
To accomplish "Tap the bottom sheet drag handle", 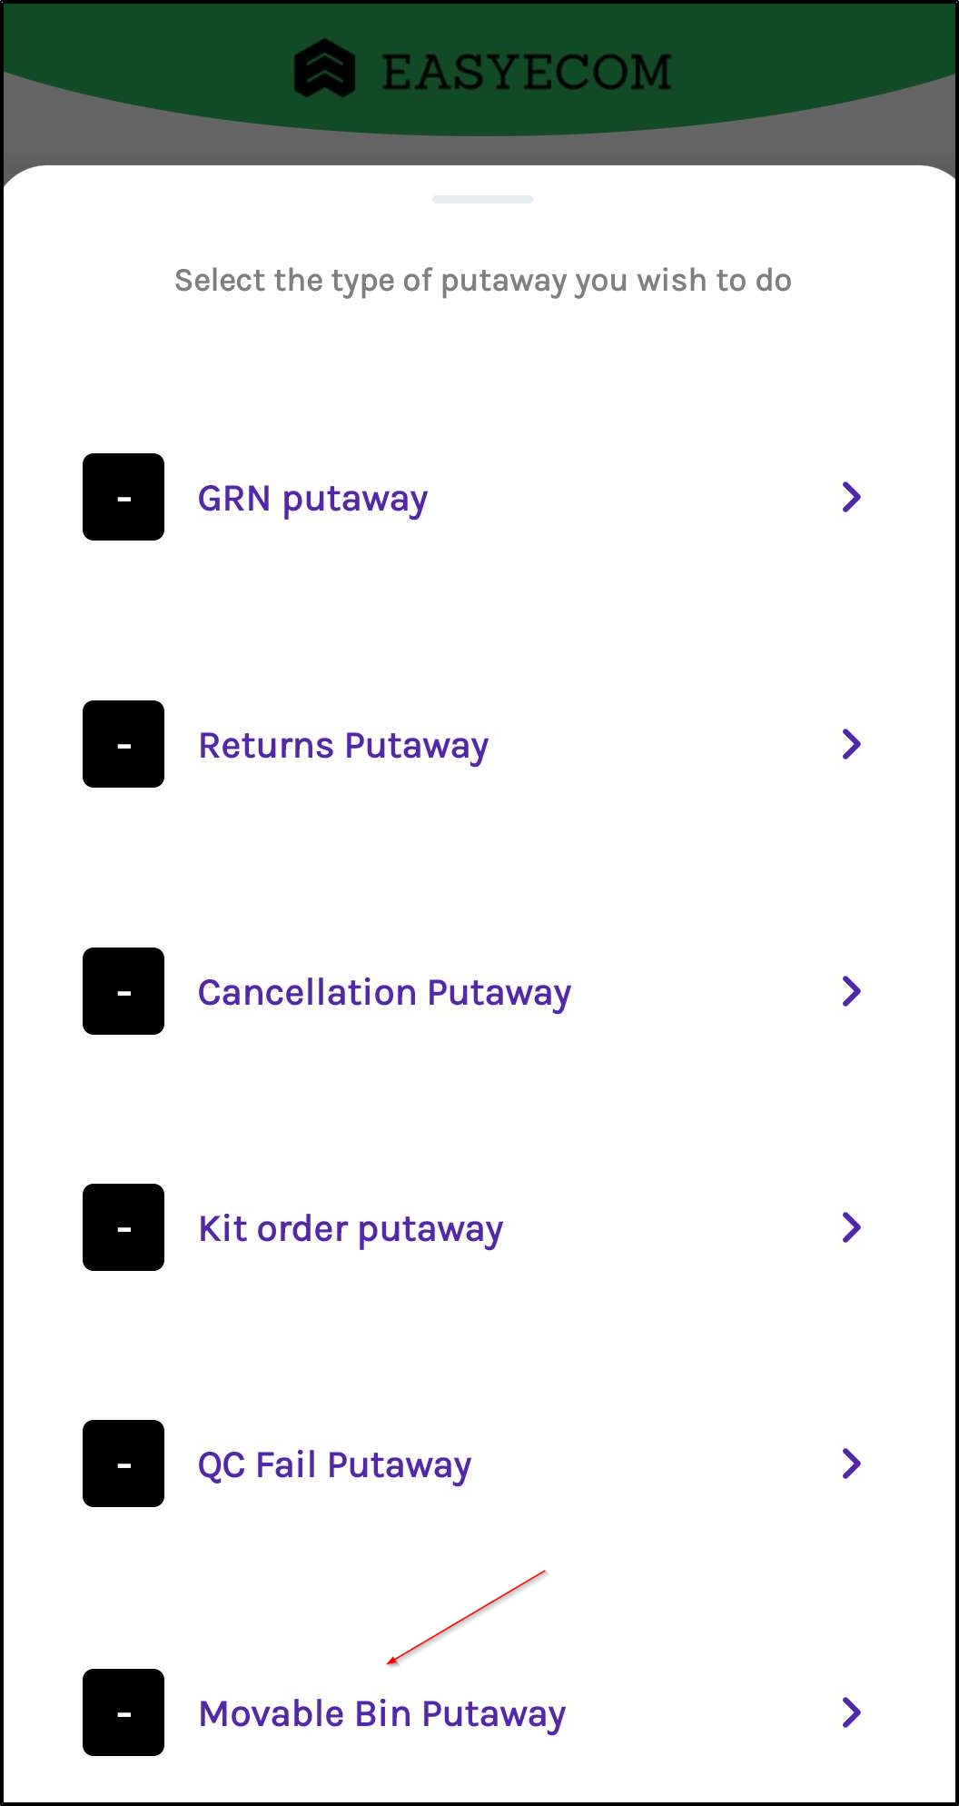I will 482,199.
